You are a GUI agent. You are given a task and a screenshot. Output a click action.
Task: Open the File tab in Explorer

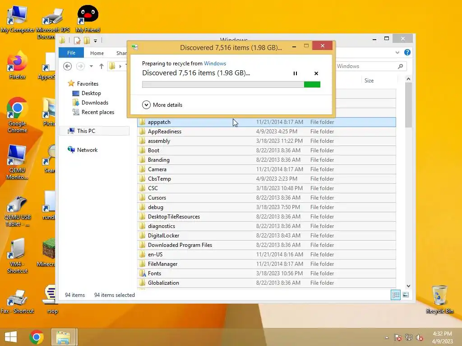pos(71,53)
